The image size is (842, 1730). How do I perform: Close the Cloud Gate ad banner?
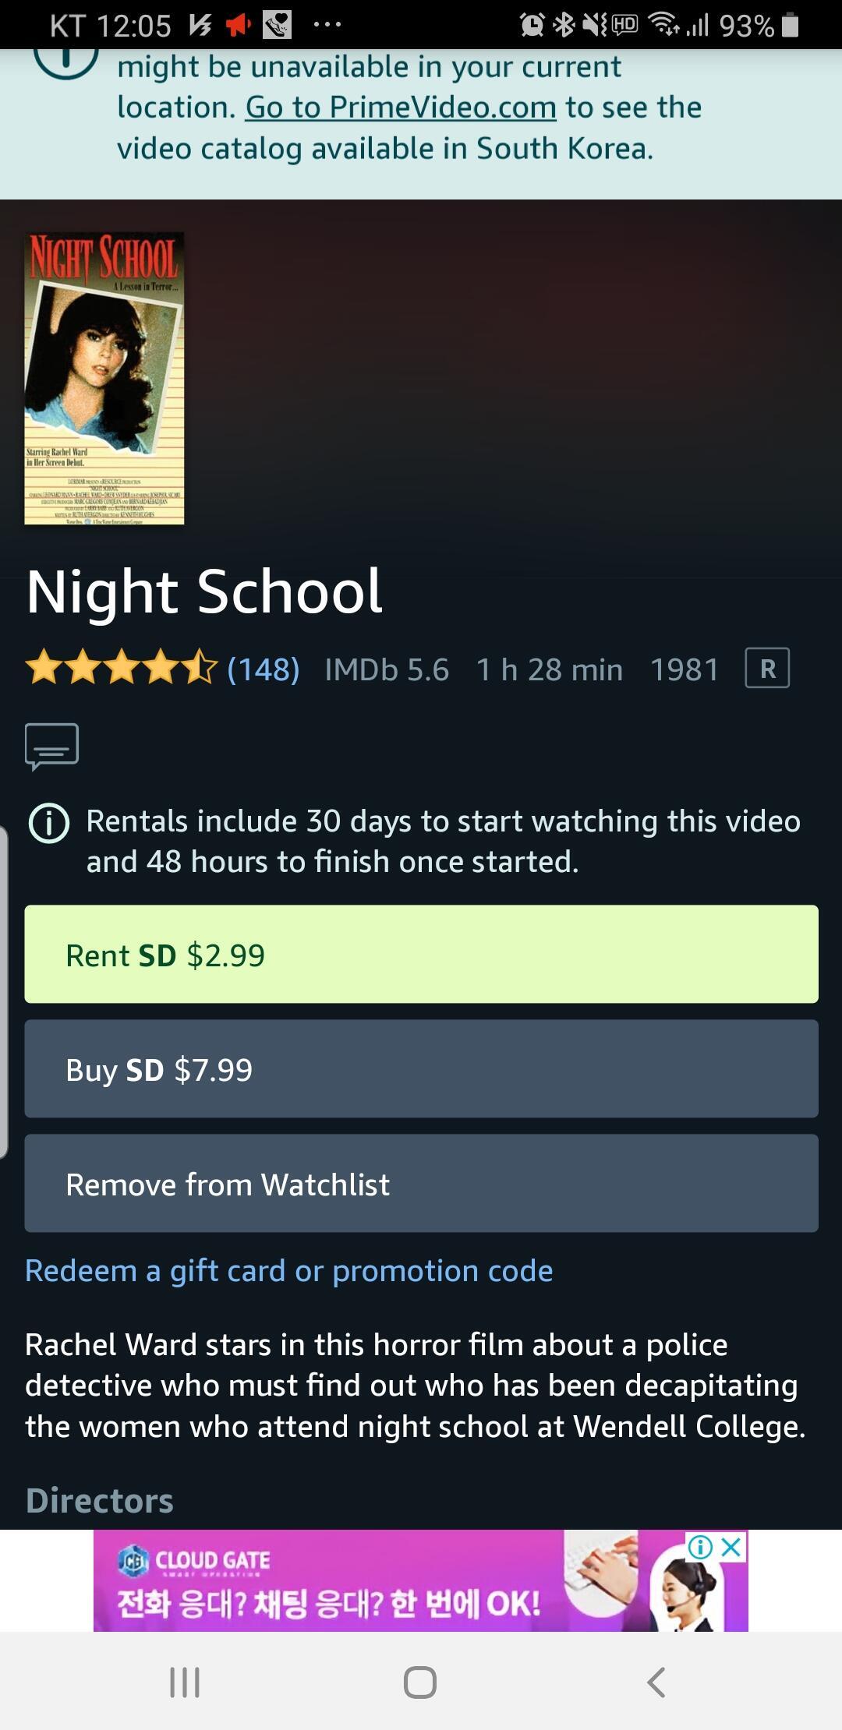(731, 1547)
